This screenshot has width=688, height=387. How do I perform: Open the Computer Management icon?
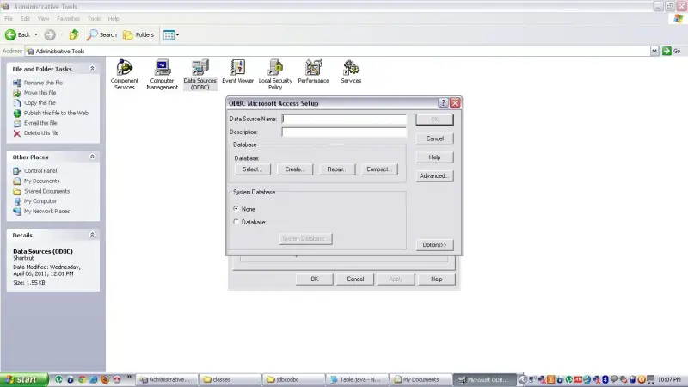tap(162, 75)
